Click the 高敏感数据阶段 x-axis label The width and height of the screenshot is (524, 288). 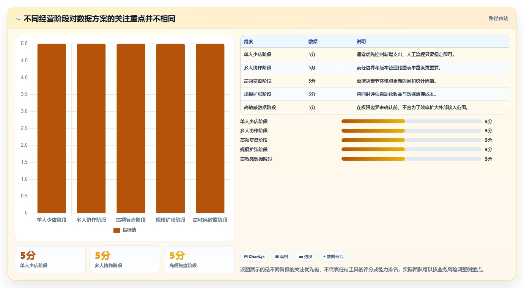[x=210, y=220]
